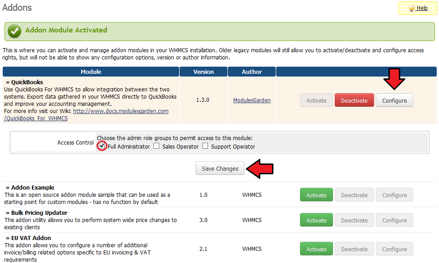The width and height of the screenshot is (439, 263).
Task: Click Deactivate for Bulk Pricing Updater
Action: 354,220
